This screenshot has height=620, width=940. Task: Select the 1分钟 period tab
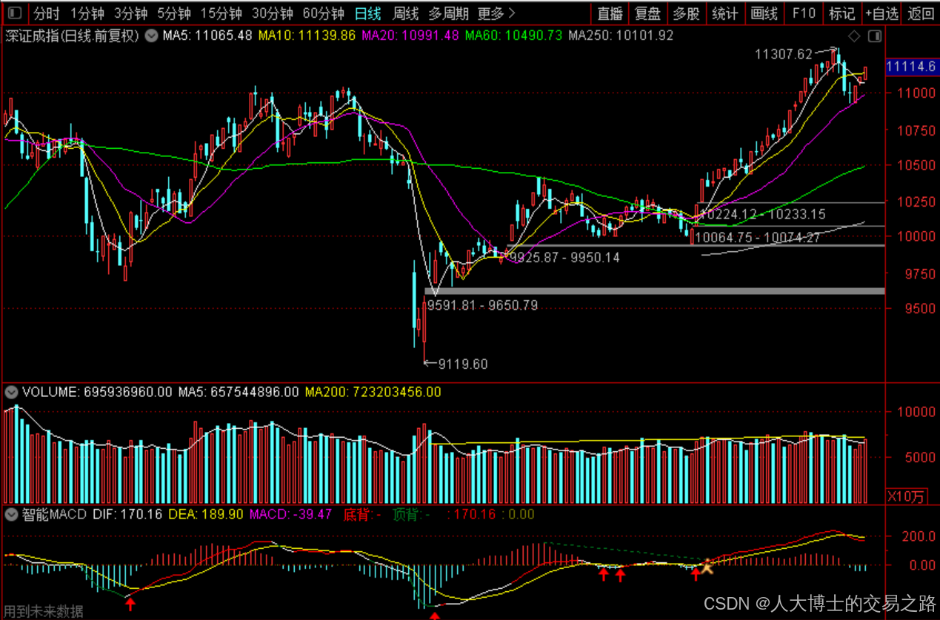tap(87, 13)
